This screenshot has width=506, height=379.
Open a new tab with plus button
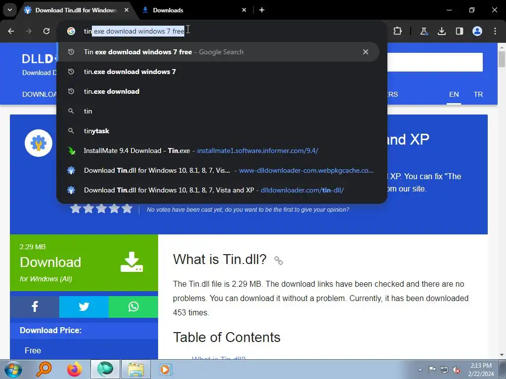tap(262, 10)
